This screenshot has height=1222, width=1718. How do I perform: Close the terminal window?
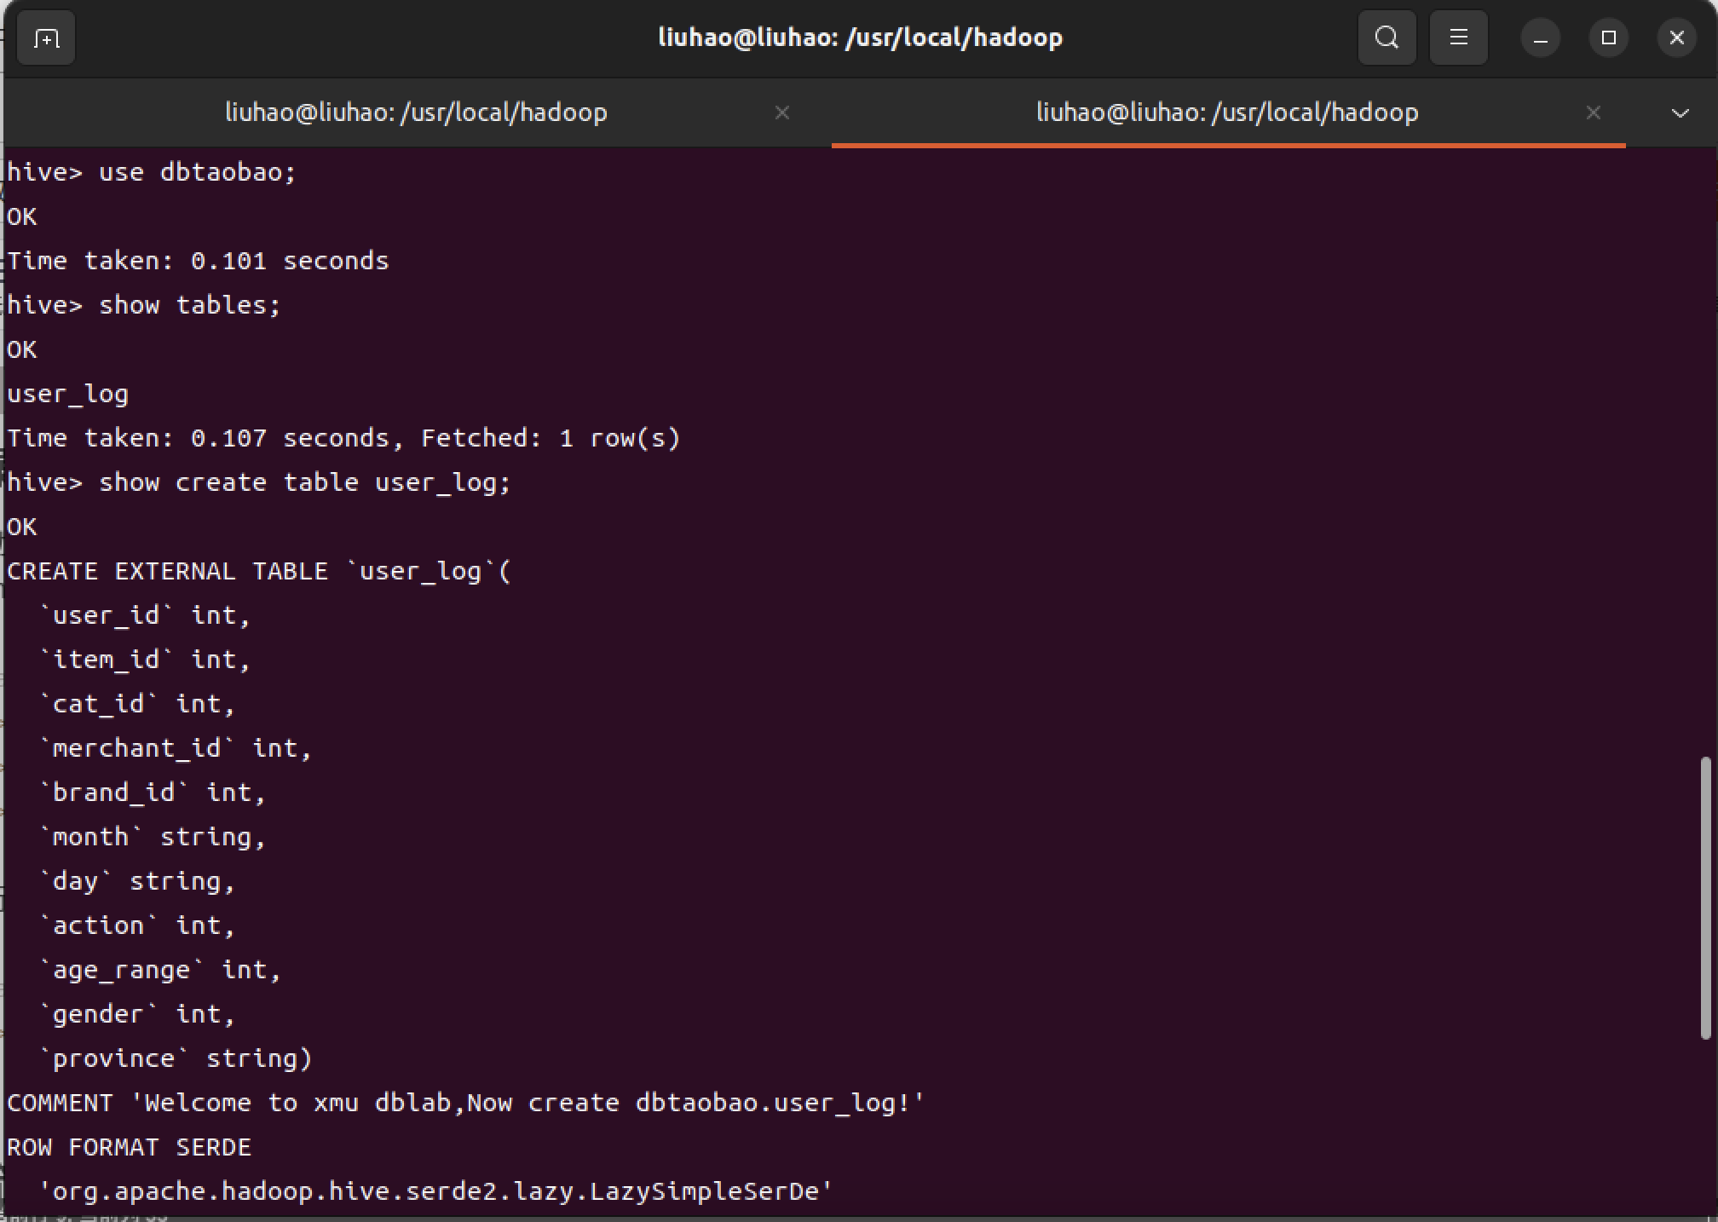[1676, 38]
